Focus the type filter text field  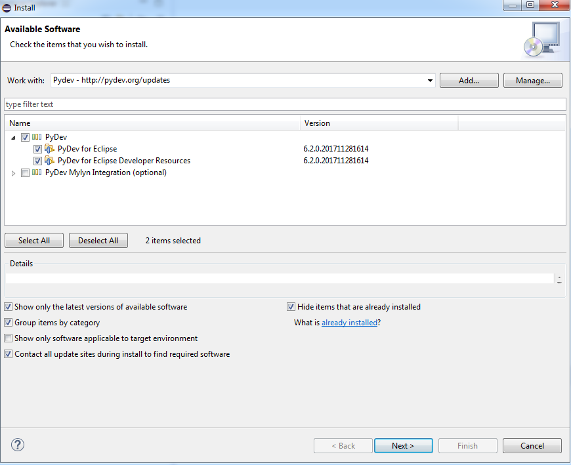pos(285,104)
